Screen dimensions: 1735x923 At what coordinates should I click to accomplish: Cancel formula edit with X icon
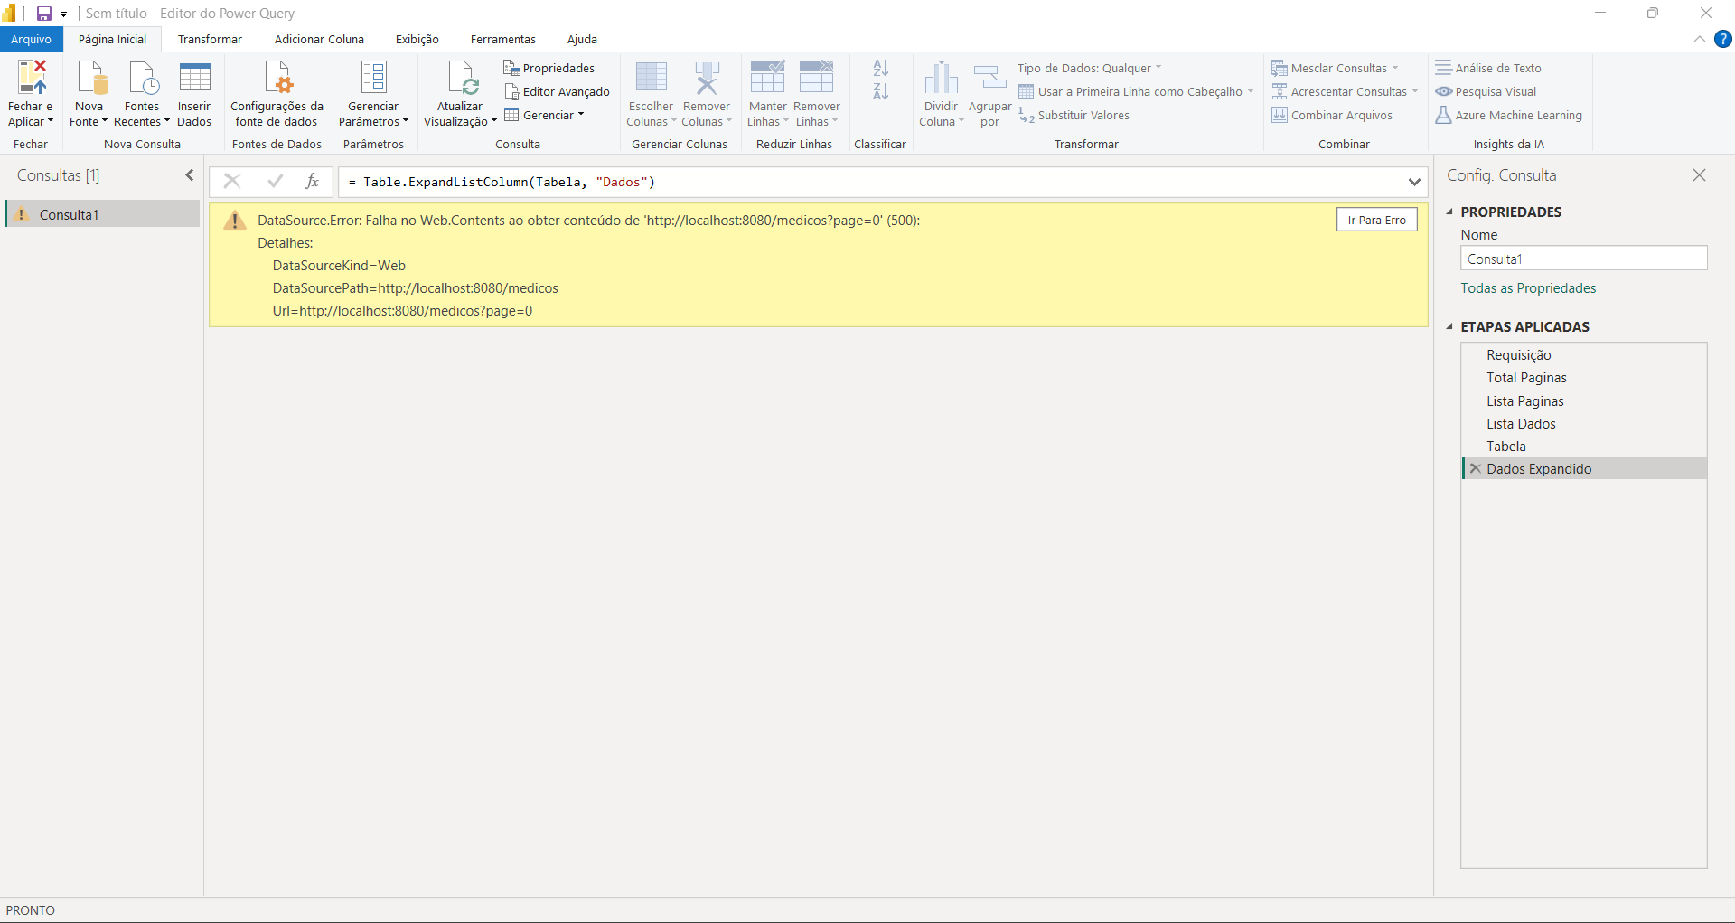pyautogui.click(x=232, y=182)
